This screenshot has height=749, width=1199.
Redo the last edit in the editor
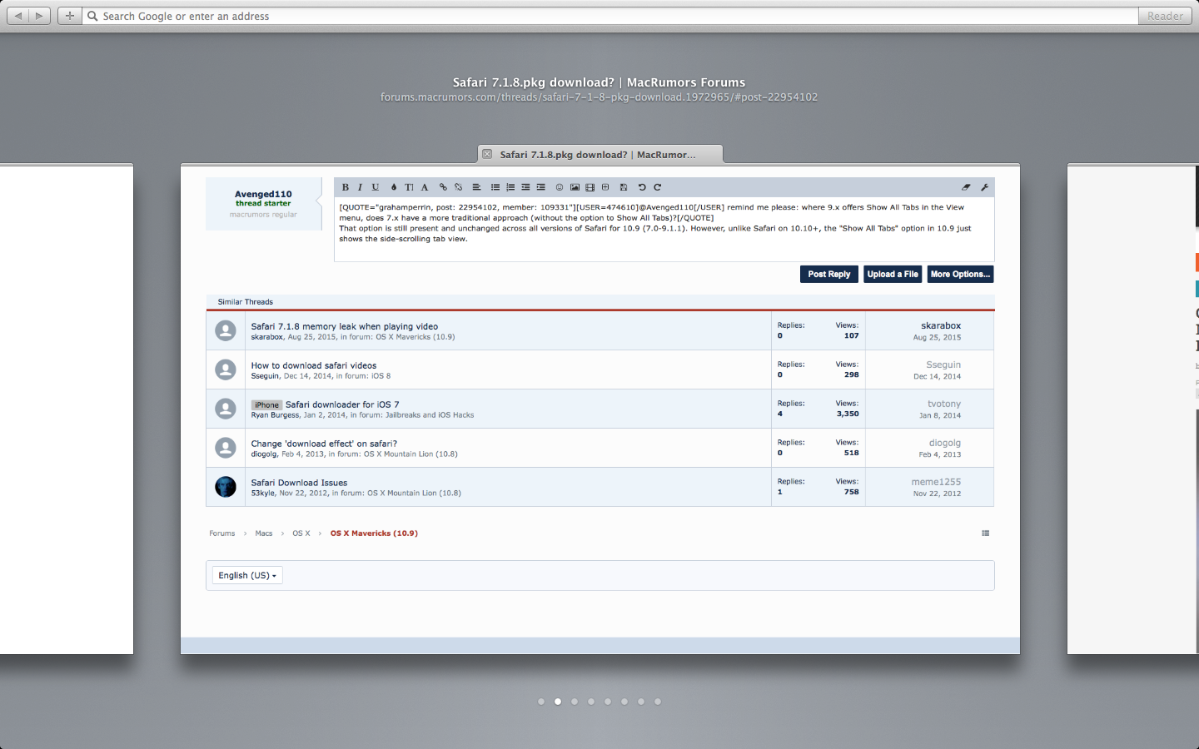click(x=657, y=187)
